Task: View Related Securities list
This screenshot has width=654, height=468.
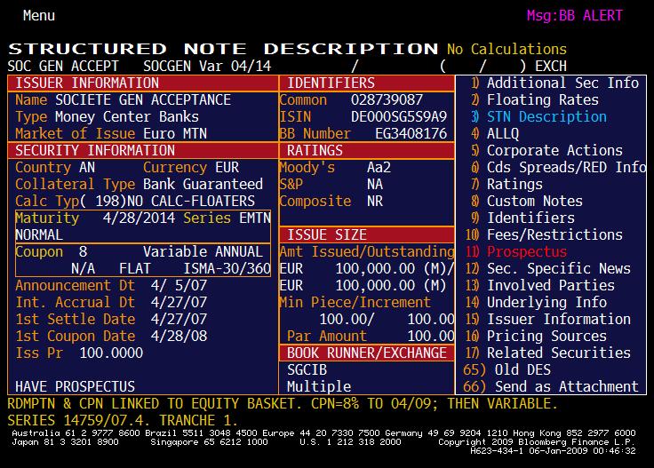Action: (x=548, y=353)
